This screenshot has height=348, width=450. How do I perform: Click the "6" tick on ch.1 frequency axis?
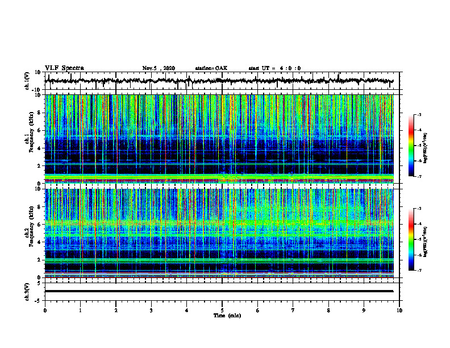tap(40, 131)
